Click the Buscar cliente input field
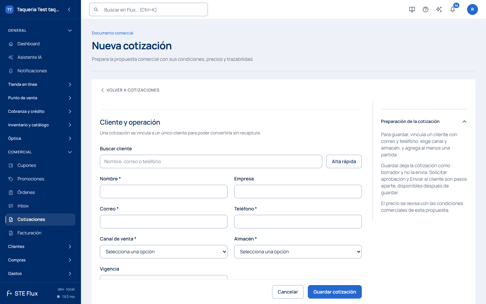 211,161
